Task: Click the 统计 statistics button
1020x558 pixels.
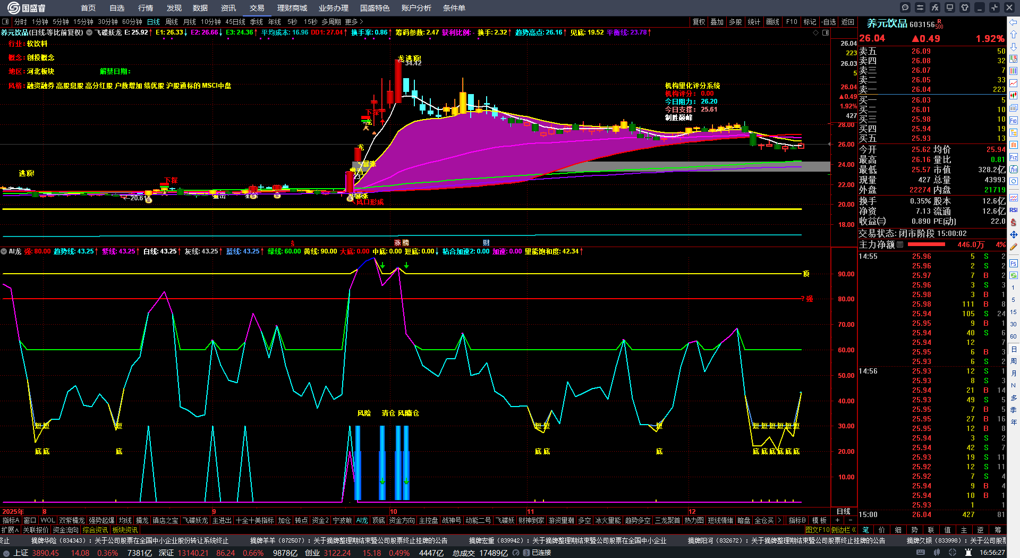Action: pyautogui.click(x=754, y=22)
